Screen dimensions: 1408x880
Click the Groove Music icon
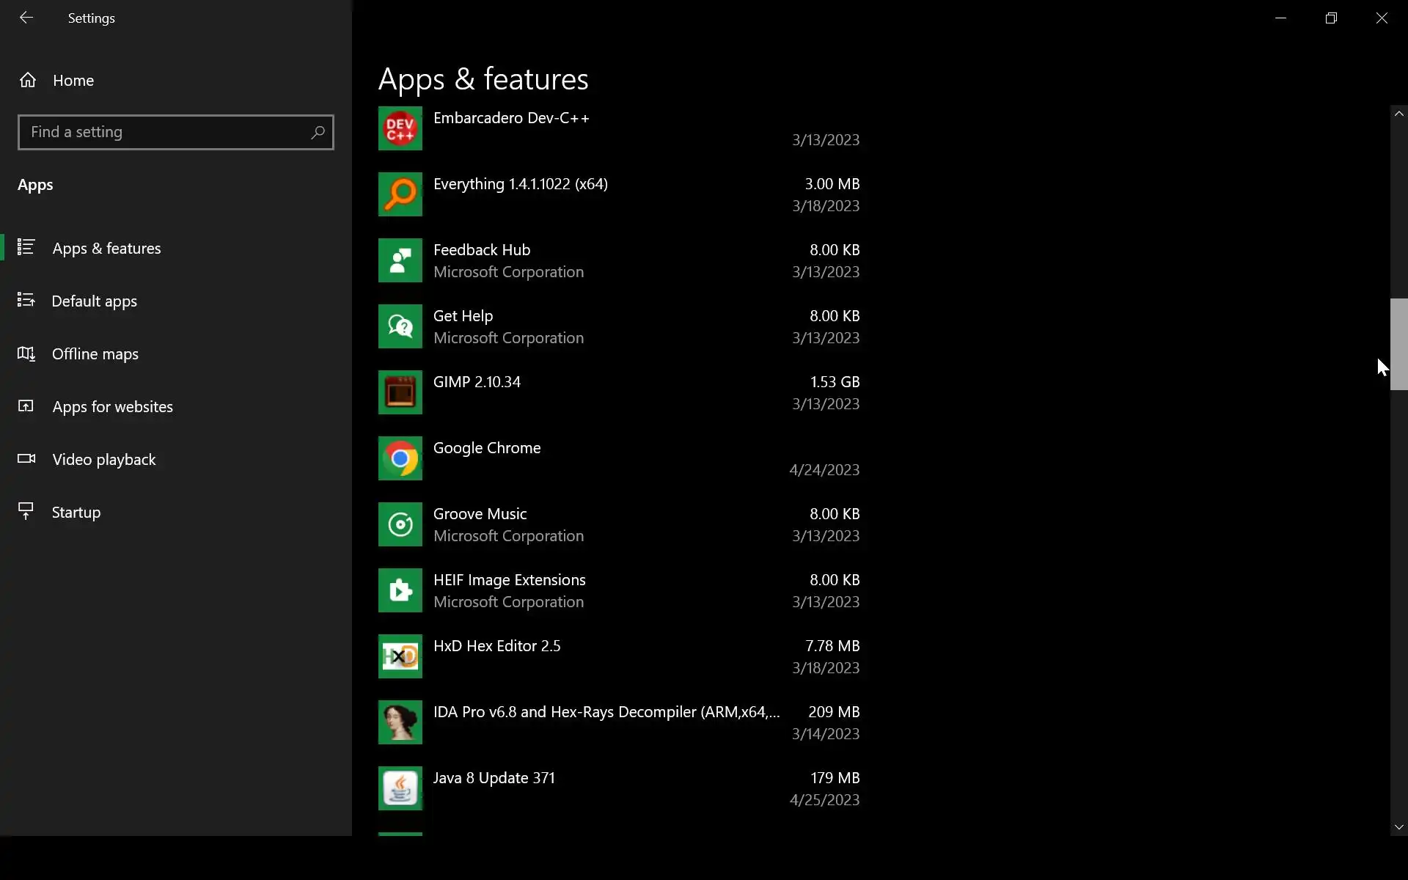point(400,524)
